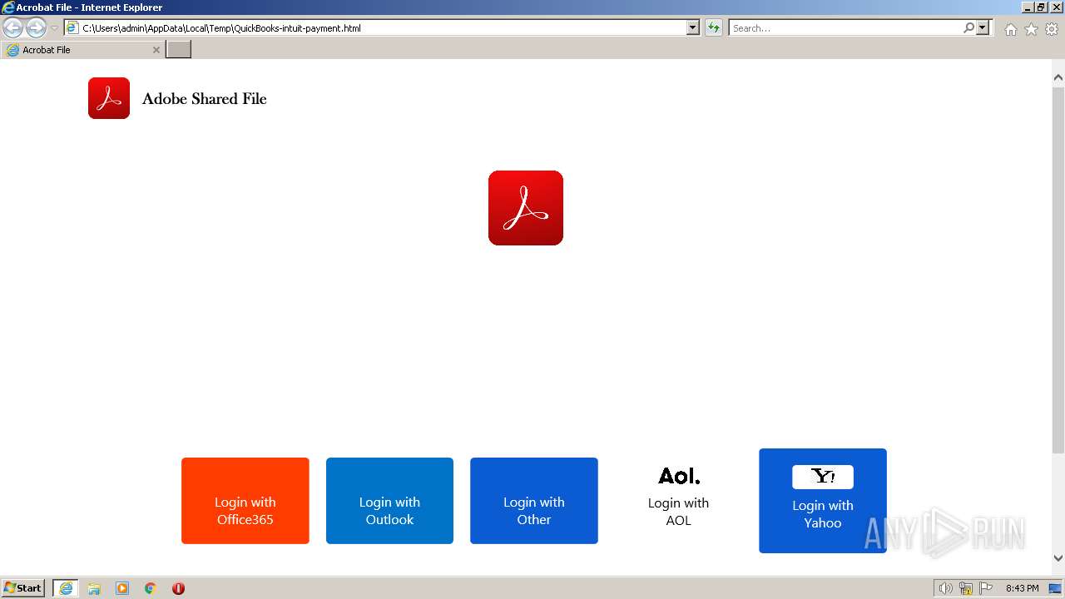Click the scrollbar up arrow

point(1058,77)
